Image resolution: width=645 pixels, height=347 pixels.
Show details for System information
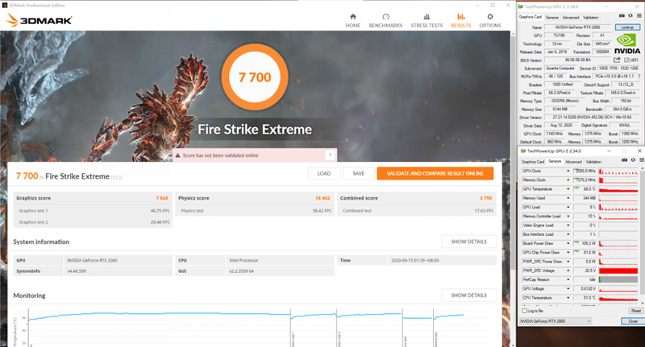point(469,242)
